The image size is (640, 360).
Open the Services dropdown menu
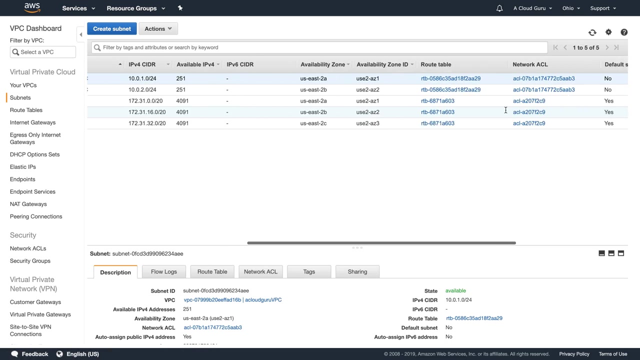pyautogui.click(x=78, y=8)
